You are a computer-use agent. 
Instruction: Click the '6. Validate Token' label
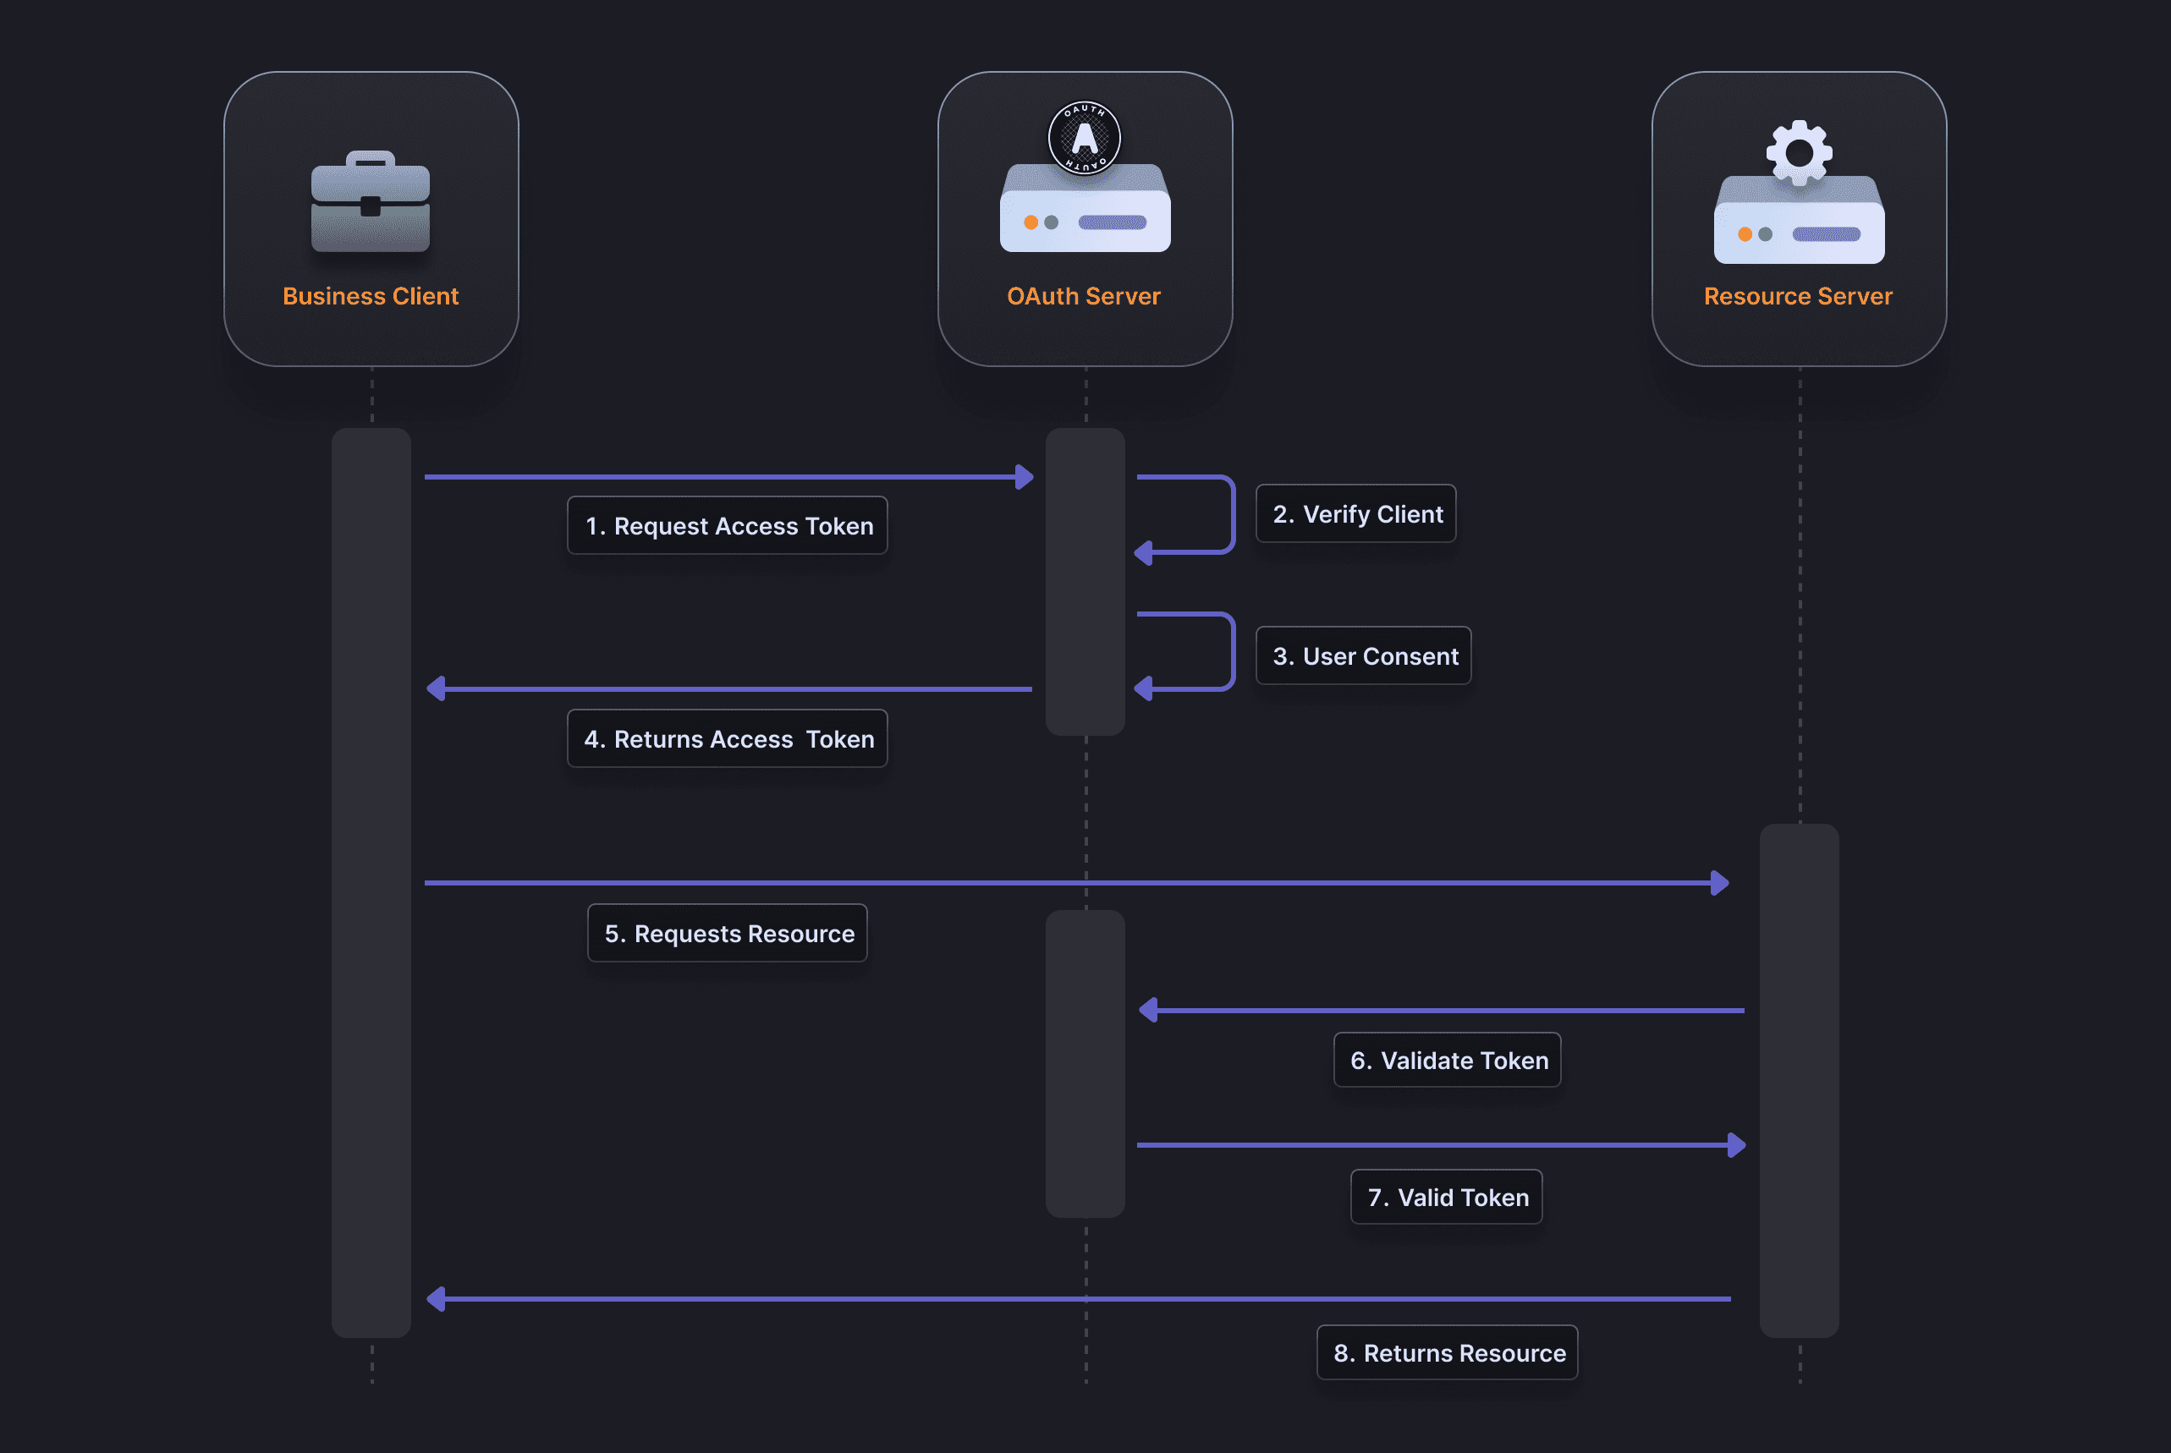(x=1446, y=1060)
